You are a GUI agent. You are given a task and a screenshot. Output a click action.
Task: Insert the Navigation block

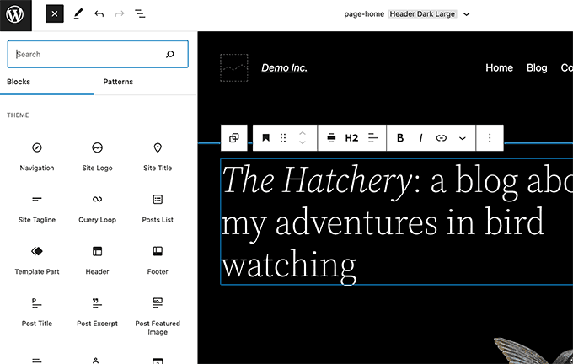(37, 156)
